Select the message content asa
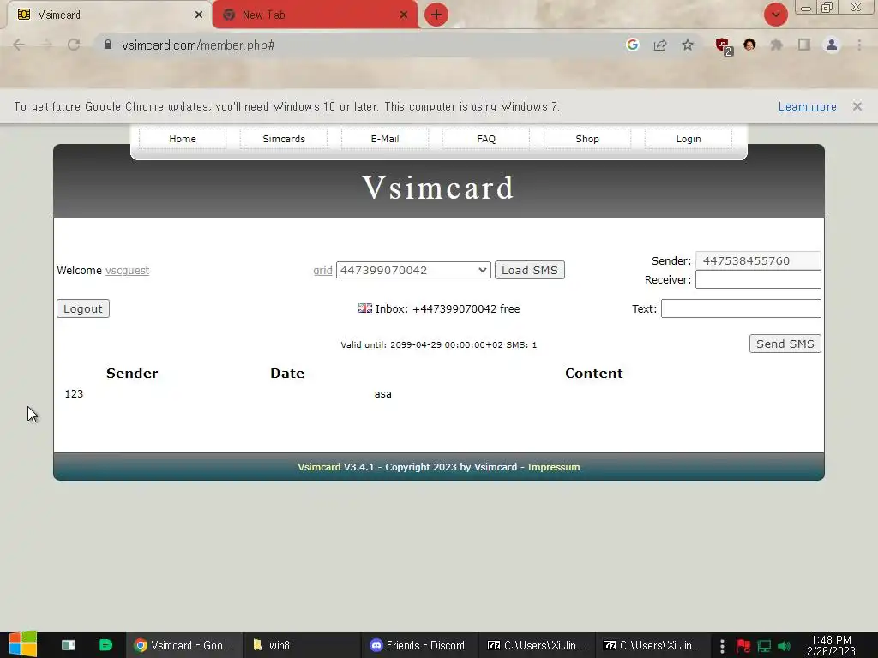Image resolution: width=878 pixels, height=658 pixels. pos(383,394)
